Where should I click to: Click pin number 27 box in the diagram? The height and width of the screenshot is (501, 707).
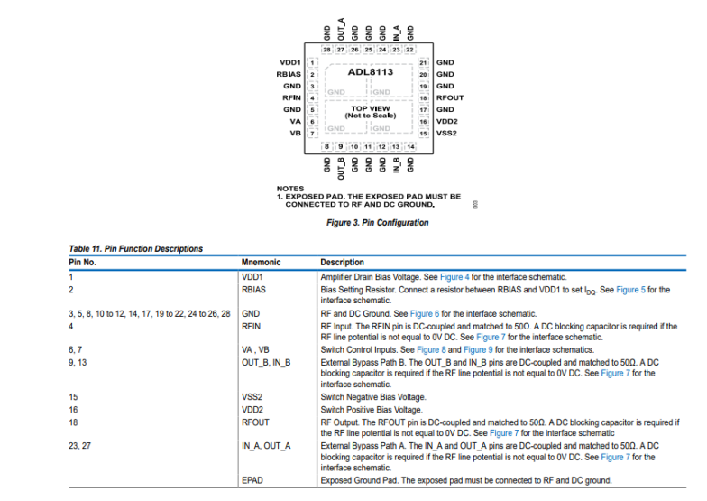point(341,50)
